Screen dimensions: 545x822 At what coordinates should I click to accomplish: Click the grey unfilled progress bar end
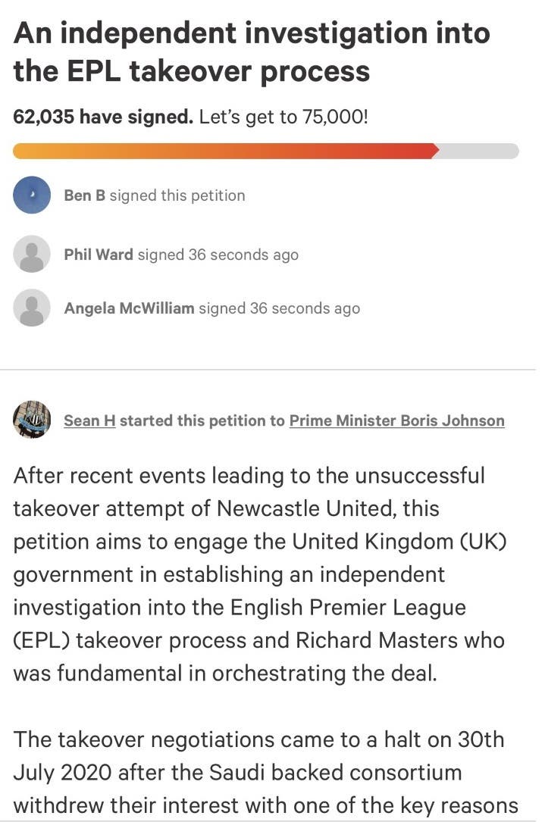(478, 151)
